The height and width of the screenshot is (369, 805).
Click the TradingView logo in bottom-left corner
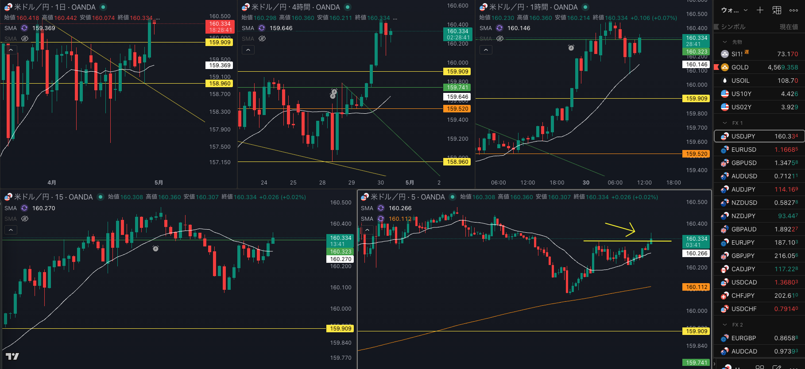coord(12,356)
